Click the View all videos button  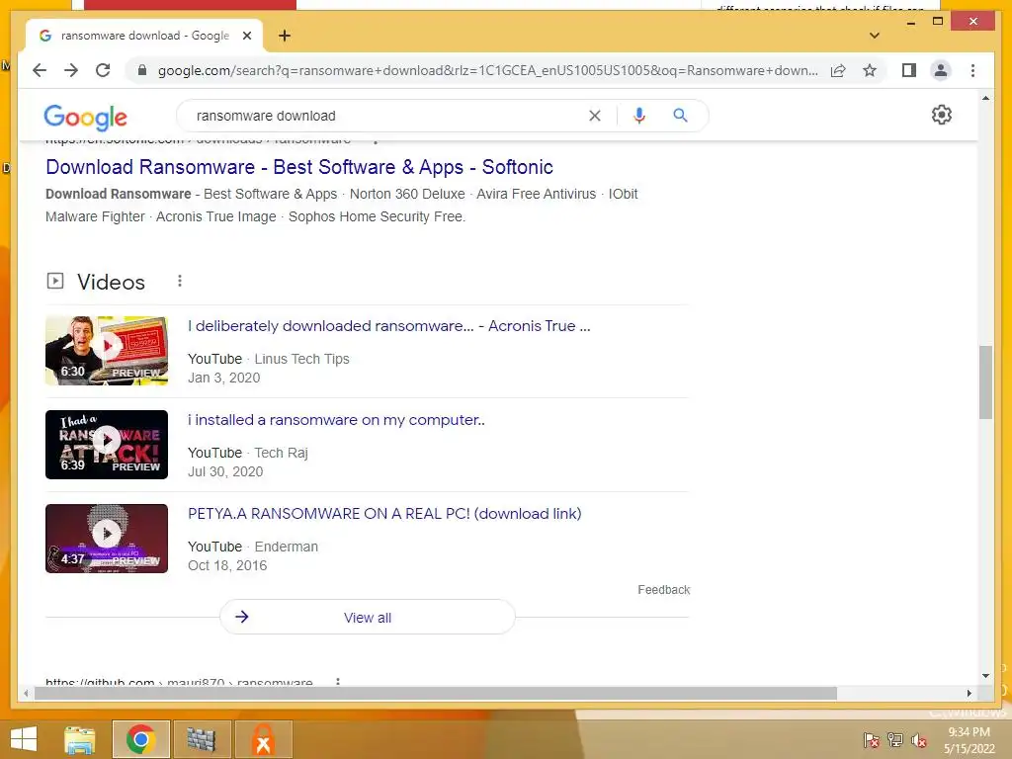pyautogui.click(x=368, y=617)
